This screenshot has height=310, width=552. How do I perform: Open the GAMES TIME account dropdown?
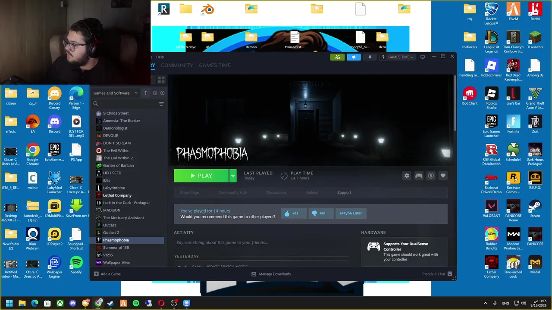pyautogui.click(x=401, y=57)
